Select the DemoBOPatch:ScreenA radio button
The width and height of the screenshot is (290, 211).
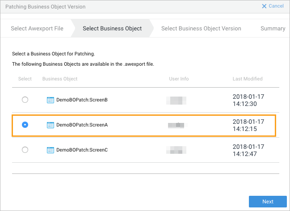[25, 125]
